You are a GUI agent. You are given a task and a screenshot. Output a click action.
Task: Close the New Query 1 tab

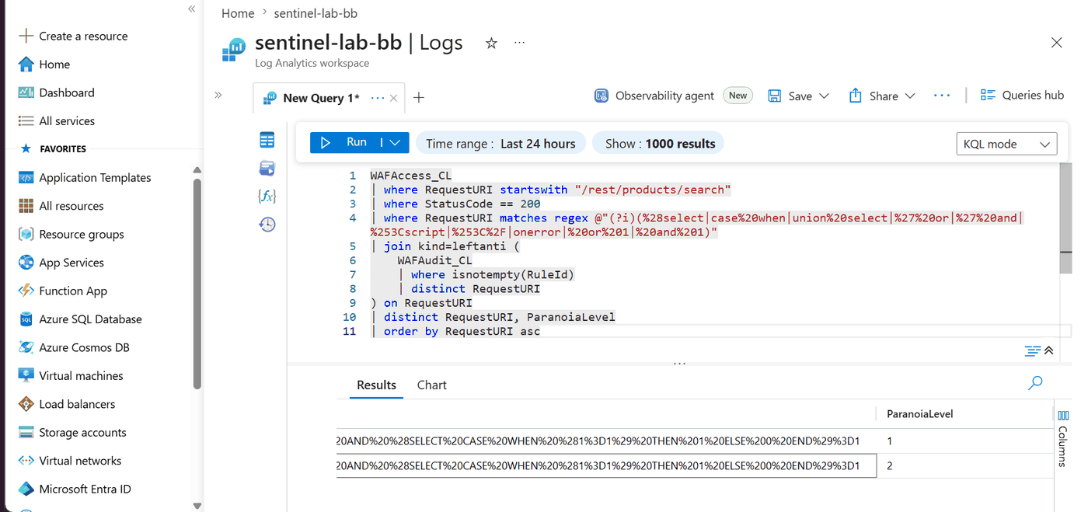point(394,98)
